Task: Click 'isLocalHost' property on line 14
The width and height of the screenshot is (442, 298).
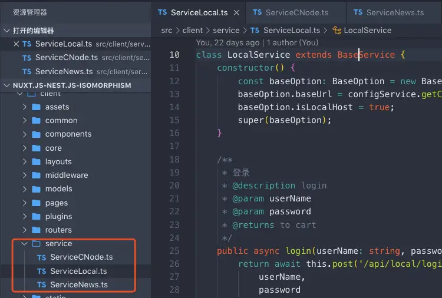Action: click(324, 107)
